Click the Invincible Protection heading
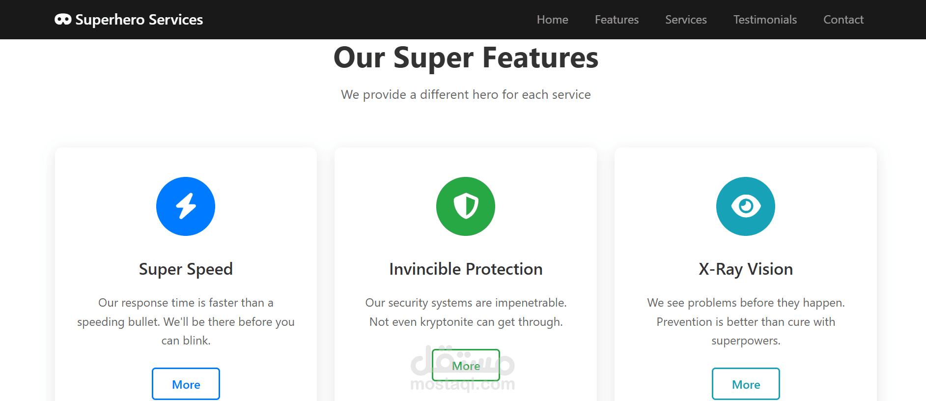 point(466,269)
